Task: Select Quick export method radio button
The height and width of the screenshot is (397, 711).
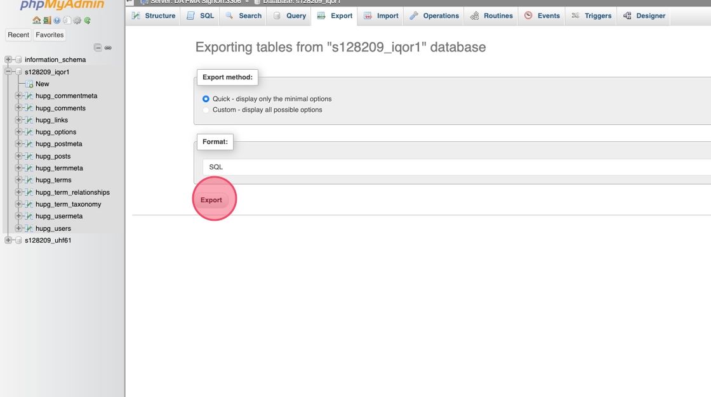Action: click(206, 99)
